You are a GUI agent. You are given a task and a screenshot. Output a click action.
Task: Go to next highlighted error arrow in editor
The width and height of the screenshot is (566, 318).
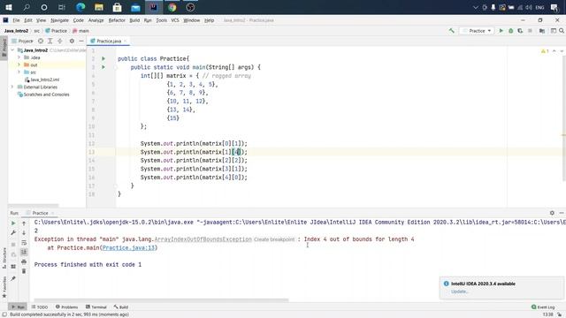tap(562, 51)
